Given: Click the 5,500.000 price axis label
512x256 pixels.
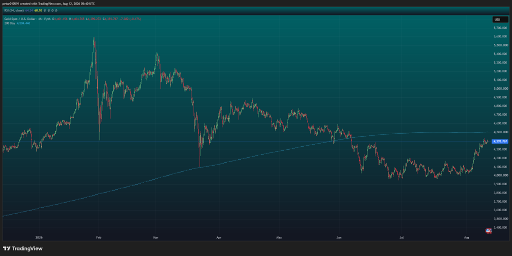Looking at the screenshot, I should 501,45.
